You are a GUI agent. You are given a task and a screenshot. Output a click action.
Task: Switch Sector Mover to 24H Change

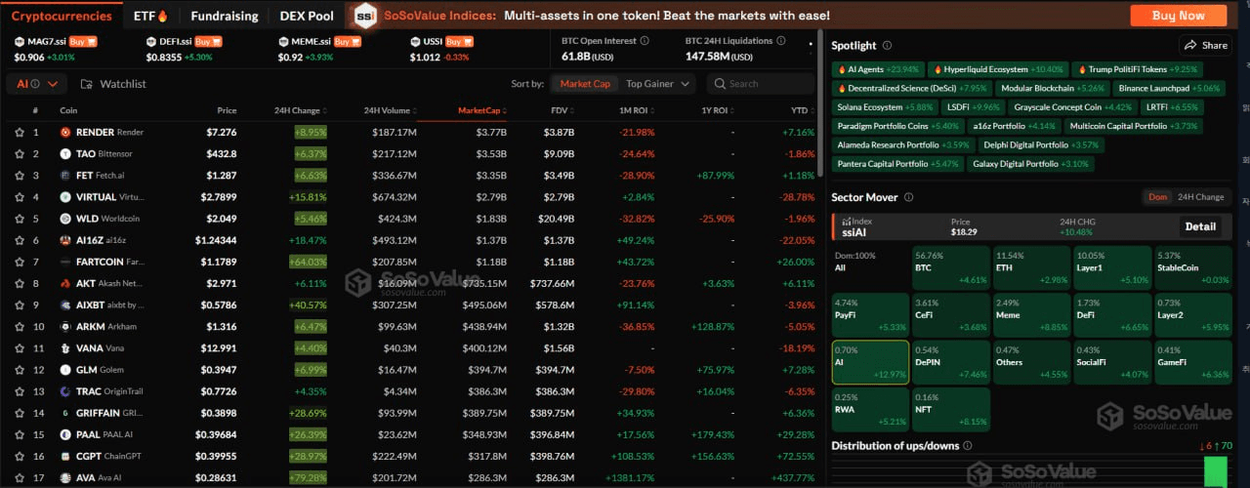(1200, 197)
